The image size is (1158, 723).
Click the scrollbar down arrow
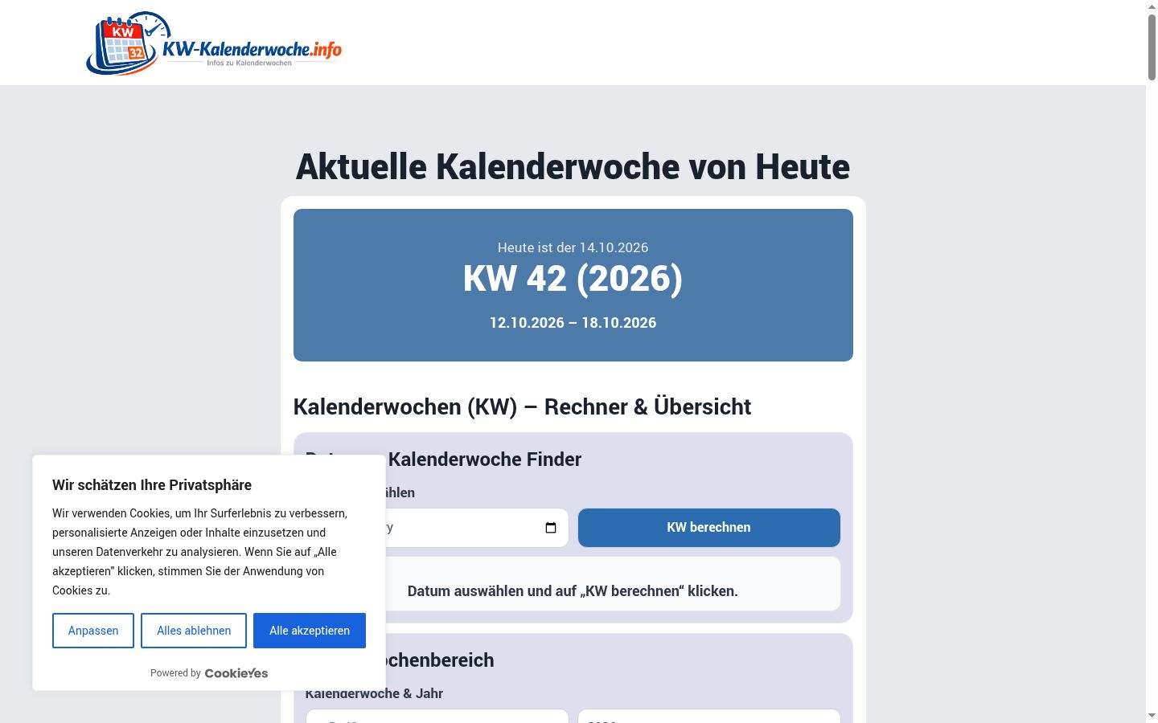point(1152,716)
